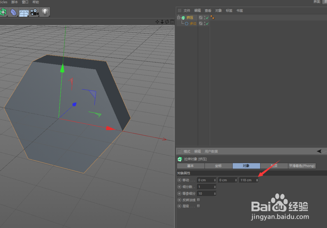Toggle the viewport maximize layout icon

[x=172, y=22]
